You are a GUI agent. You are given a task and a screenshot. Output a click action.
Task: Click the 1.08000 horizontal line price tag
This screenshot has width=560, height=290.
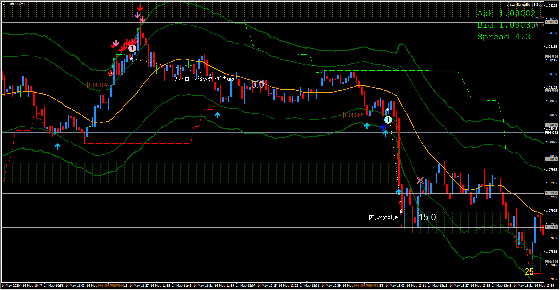coord(551,159)
